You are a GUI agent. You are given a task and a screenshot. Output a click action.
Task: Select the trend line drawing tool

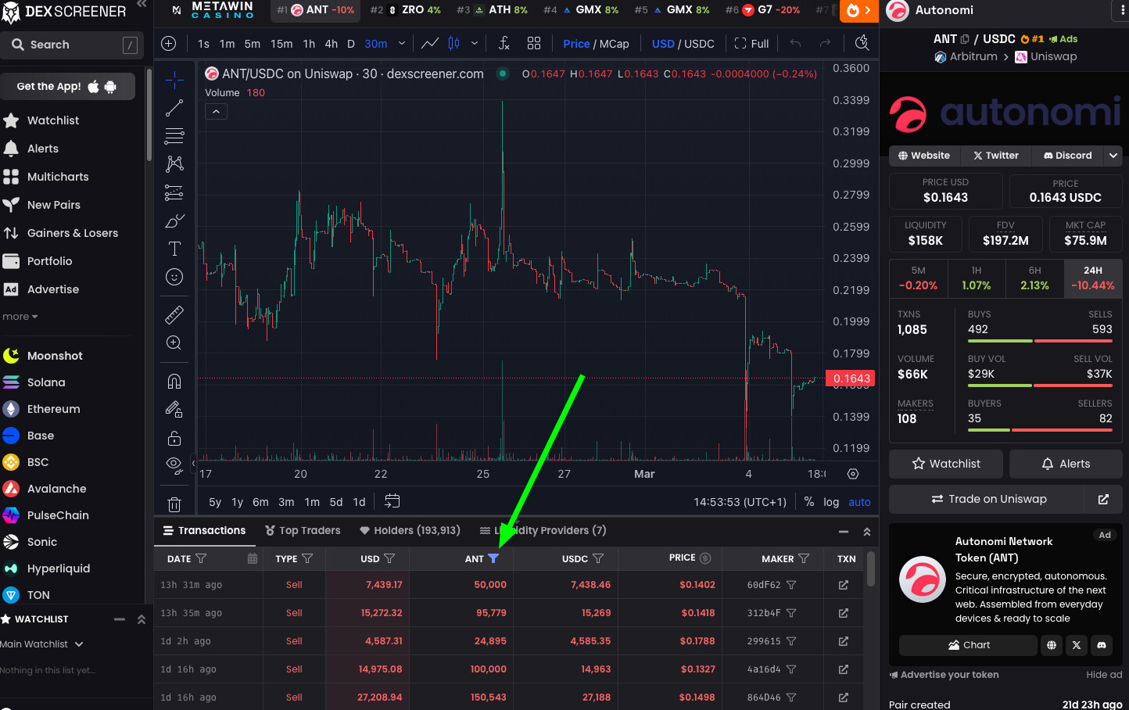pyautogui.click(x=174, y=108)
